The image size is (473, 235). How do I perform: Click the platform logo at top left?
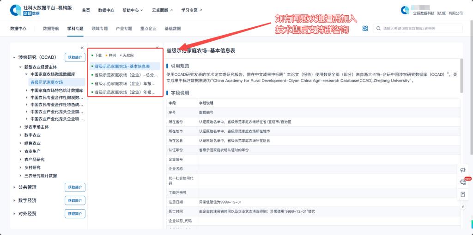coord(16,10)
